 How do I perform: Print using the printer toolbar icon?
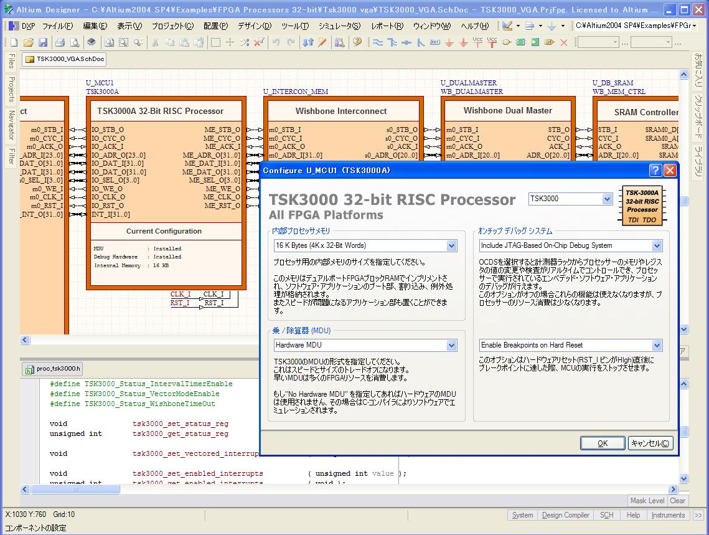coord(60,42)
